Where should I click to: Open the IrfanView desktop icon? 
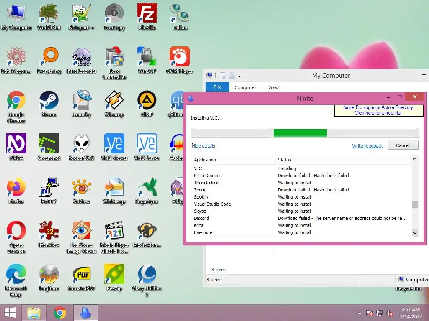pyautogui.click(x=49, y=234)
